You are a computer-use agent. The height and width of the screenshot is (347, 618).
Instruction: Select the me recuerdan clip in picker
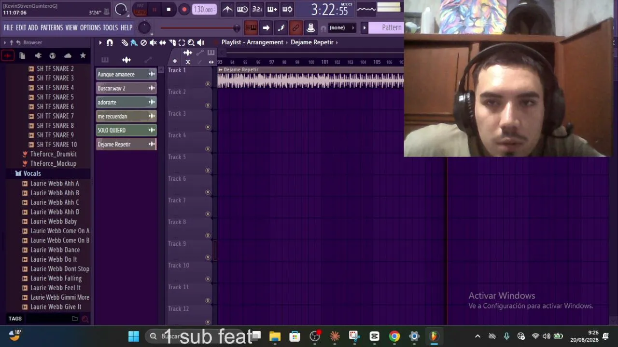(126, 116)
